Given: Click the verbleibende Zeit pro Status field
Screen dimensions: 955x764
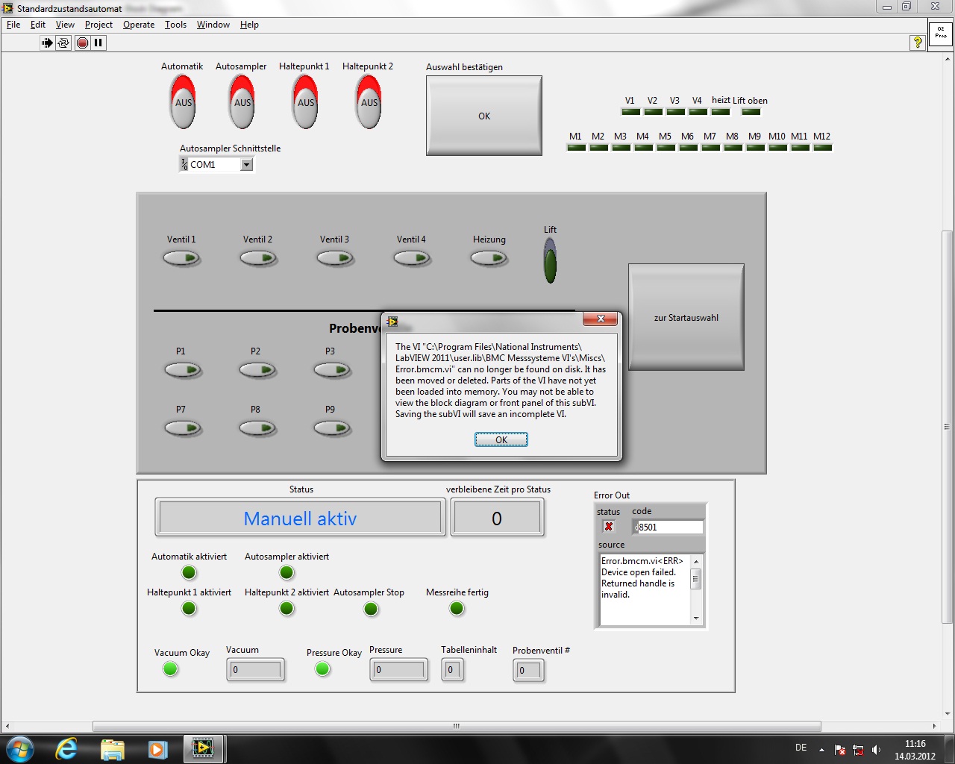Looking at the screenshot, I should pyautogui.click(x=496, y=518).
